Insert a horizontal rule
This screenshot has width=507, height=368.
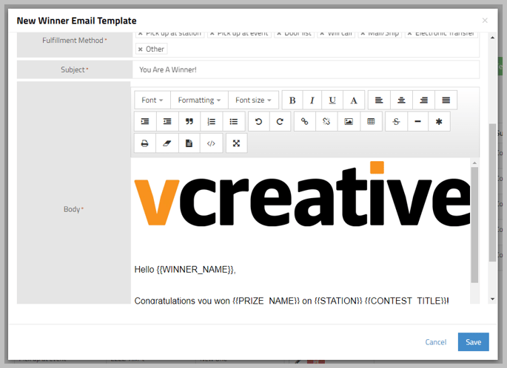417,121
